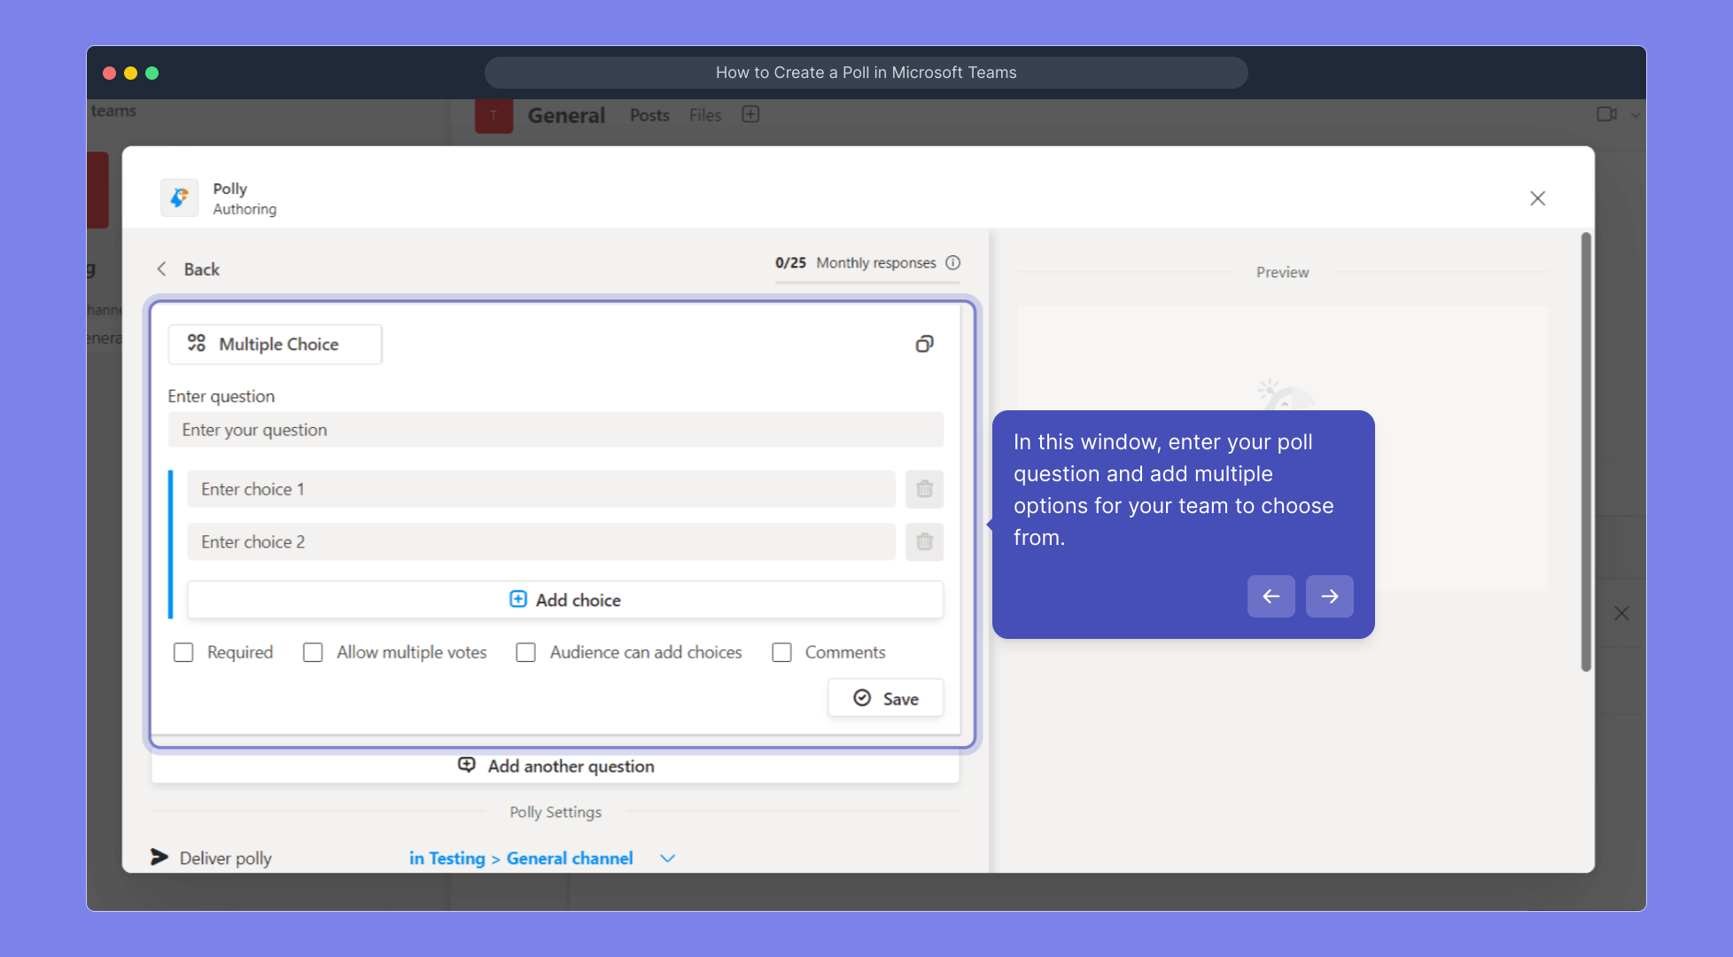Viewport: 1733px width, 957px height.
Task: Save the poll question
Action: [885, 697]
